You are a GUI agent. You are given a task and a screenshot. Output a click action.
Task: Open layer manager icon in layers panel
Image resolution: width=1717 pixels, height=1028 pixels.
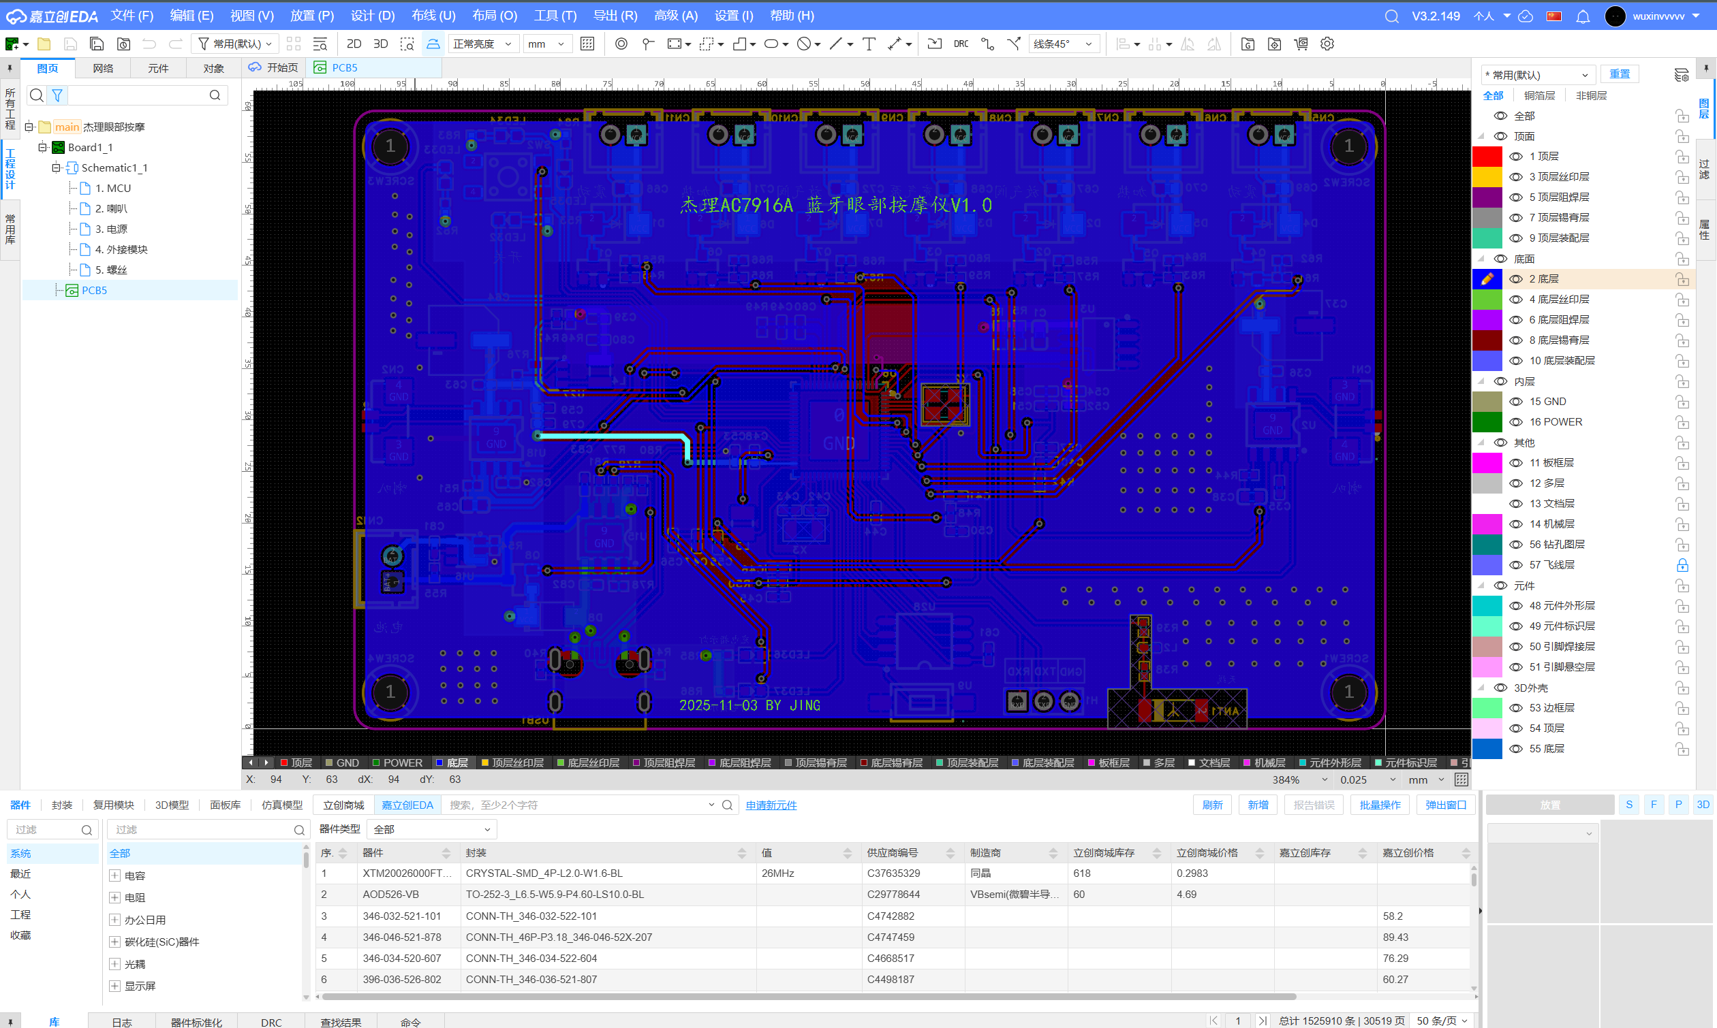click(1681, 75)
